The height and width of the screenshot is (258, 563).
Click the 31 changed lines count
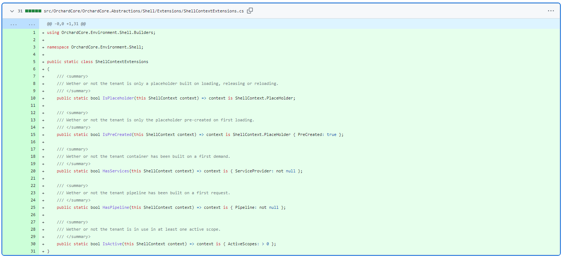pyautogui.click(x=20, y=11)
